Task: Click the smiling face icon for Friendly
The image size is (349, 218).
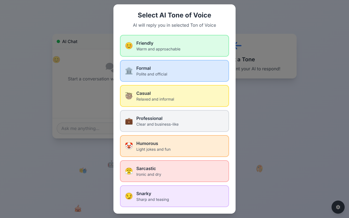Action: pos(129,46)
